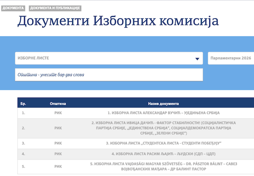Viewport: 254px width, 176px height.
Task: Open the Парламентарни 2026 election selector
Action: click(231, 58)
